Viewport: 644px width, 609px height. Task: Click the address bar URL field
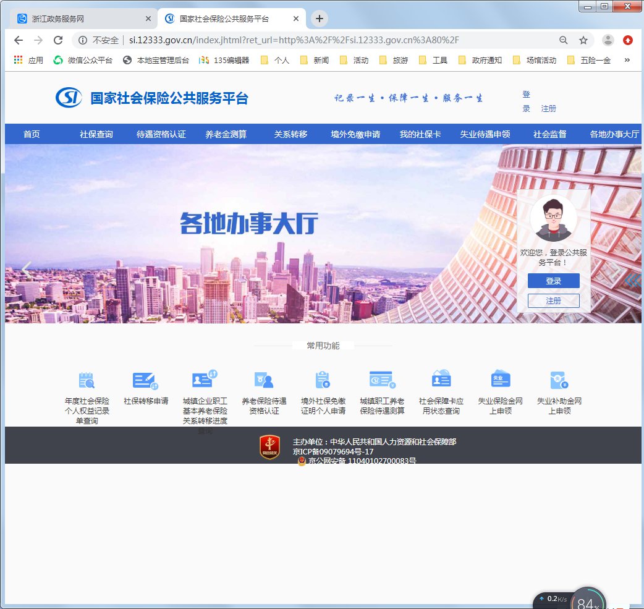(294, 40)
